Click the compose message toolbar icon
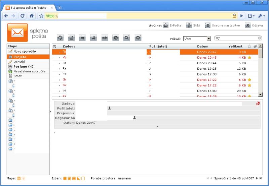The image size is (269, 186). point(71,38)
